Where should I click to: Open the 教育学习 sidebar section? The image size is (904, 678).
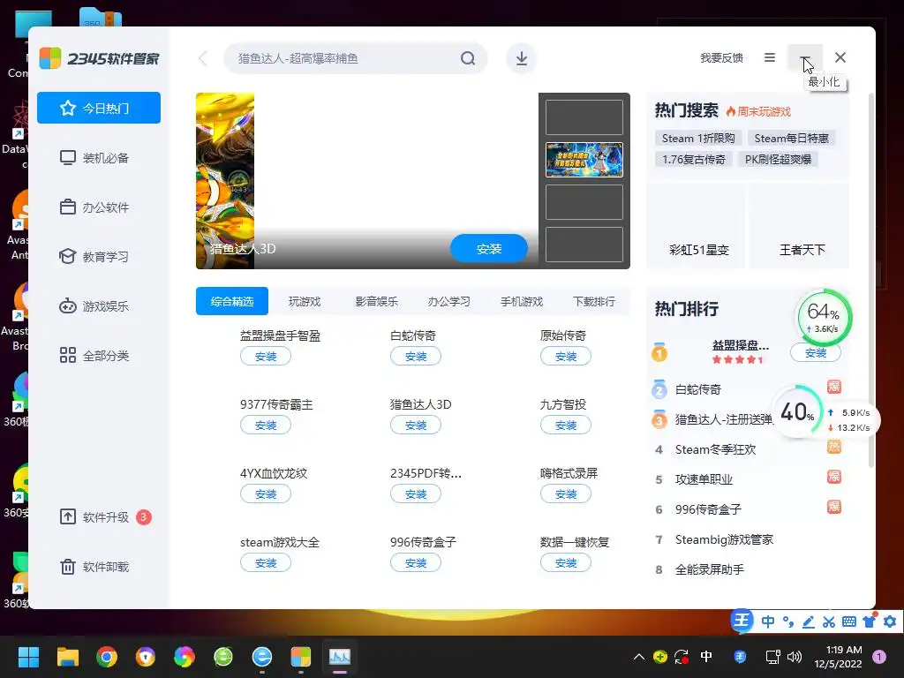[99, 257]
